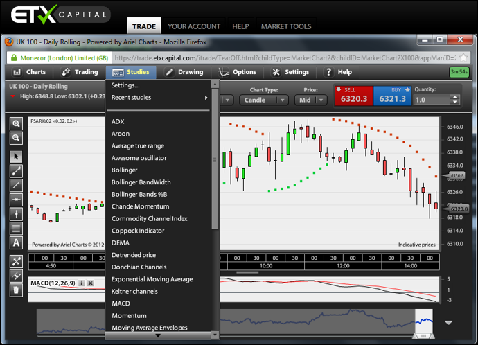Select the text annotation 'A' tool

(x=16, y=243)
